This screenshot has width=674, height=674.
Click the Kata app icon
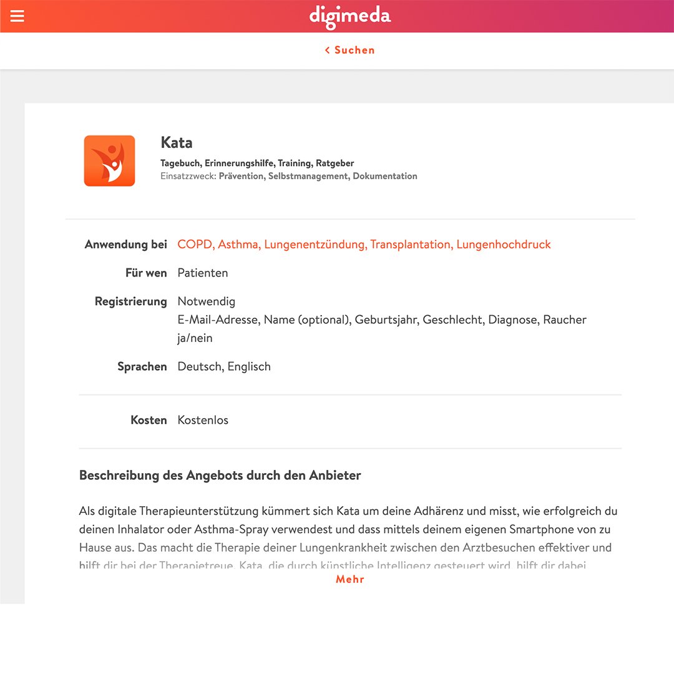[110, 161]
